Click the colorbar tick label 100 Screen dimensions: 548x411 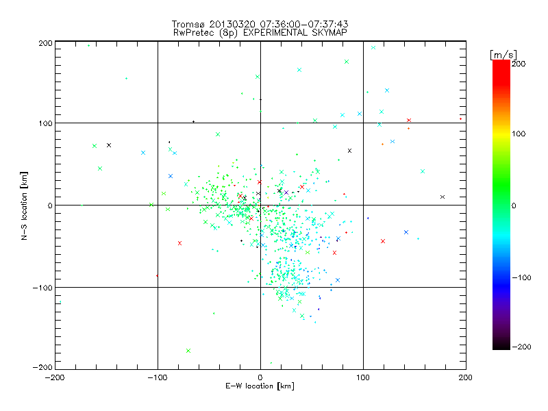(x=519, y=134)
